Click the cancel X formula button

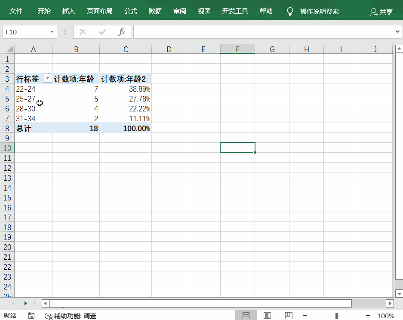pyautogui.click(x=83, y=32)
